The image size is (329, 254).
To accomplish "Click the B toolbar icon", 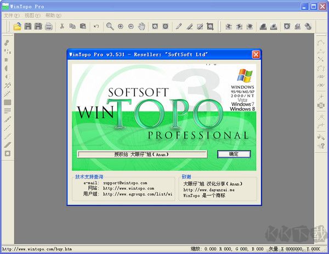I will 249,26.
